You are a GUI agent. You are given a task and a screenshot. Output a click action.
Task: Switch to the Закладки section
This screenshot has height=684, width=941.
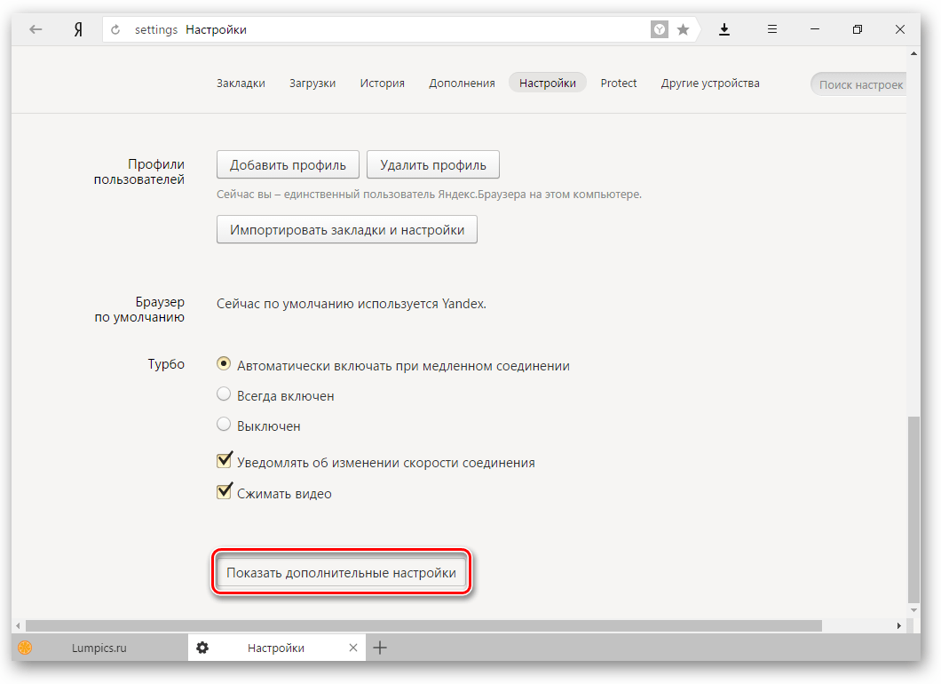coord(241,83)
